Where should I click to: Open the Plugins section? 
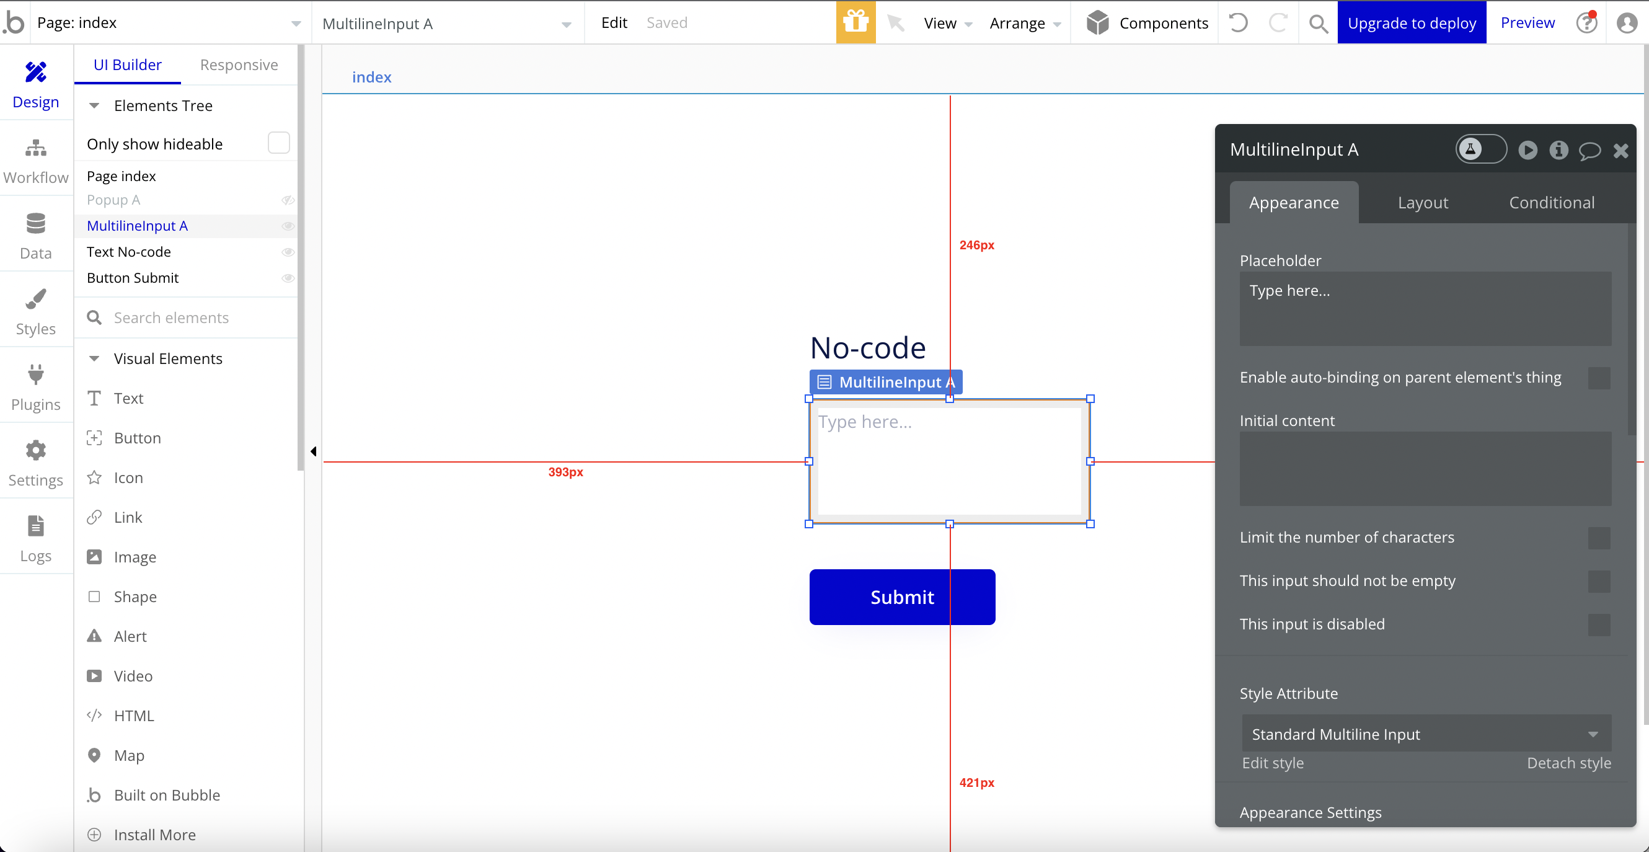(x=36, y=388)
